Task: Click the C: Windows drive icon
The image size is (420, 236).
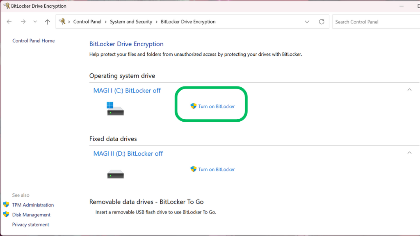Action: 115,109
